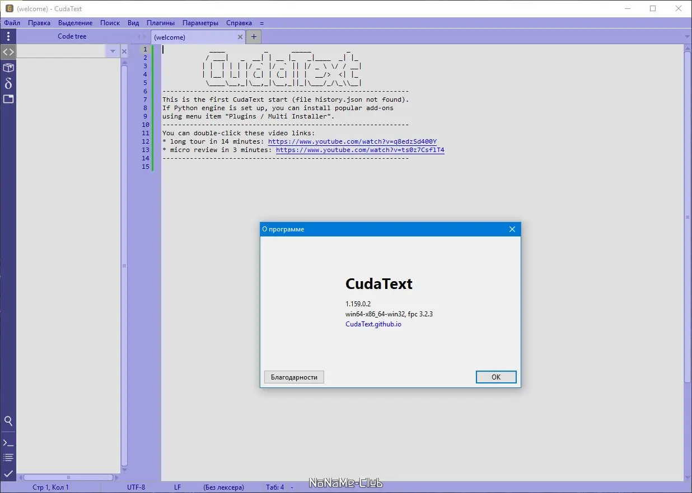Click the Code tree scrollbar left arrow

(20, 477)
